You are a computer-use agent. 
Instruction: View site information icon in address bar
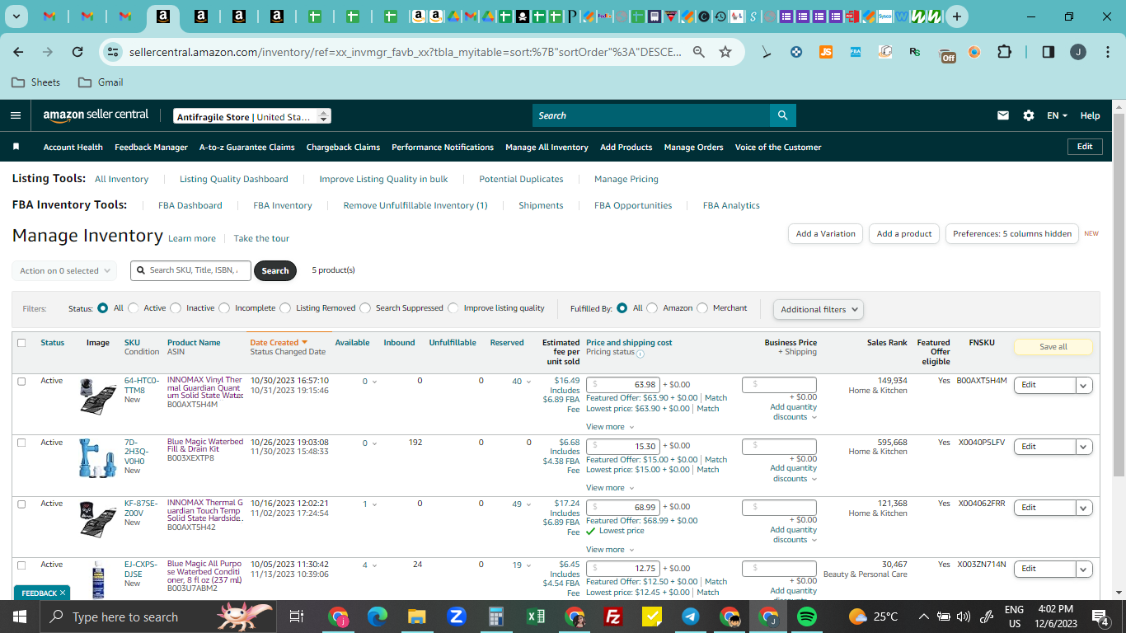pyautogui.click(x=114, y=52)
